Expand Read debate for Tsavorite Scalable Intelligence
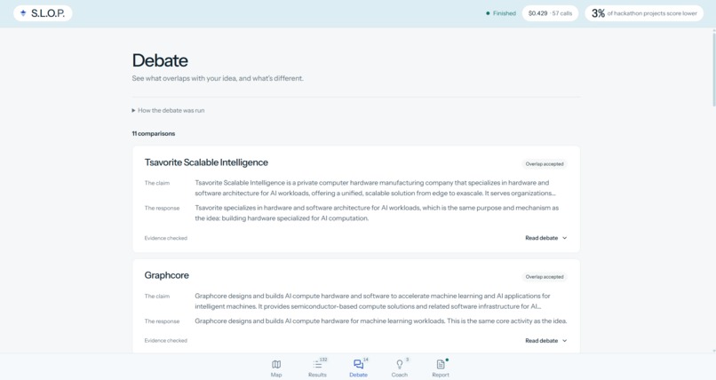The height and width of the screenshot is (380, 716). coord(546,238)
